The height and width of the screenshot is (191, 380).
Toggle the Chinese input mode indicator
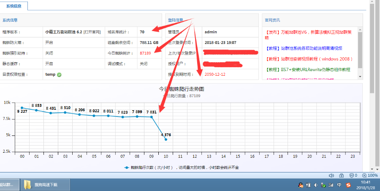coord(339,185)
